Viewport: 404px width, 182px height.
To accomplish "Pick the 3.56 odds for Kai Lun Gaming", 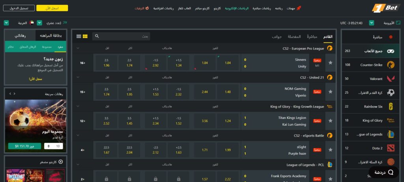I will tap(205, 121).
